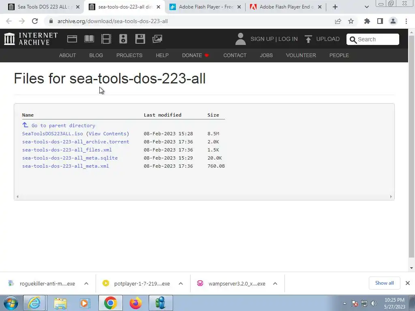Open Windows Start menu

coord(11,303)
